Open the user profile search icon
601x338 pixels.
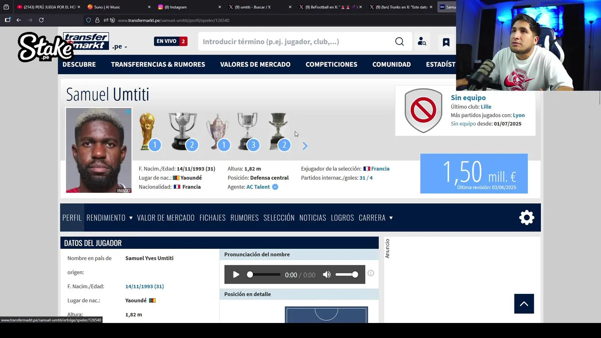tap(422, 42)
